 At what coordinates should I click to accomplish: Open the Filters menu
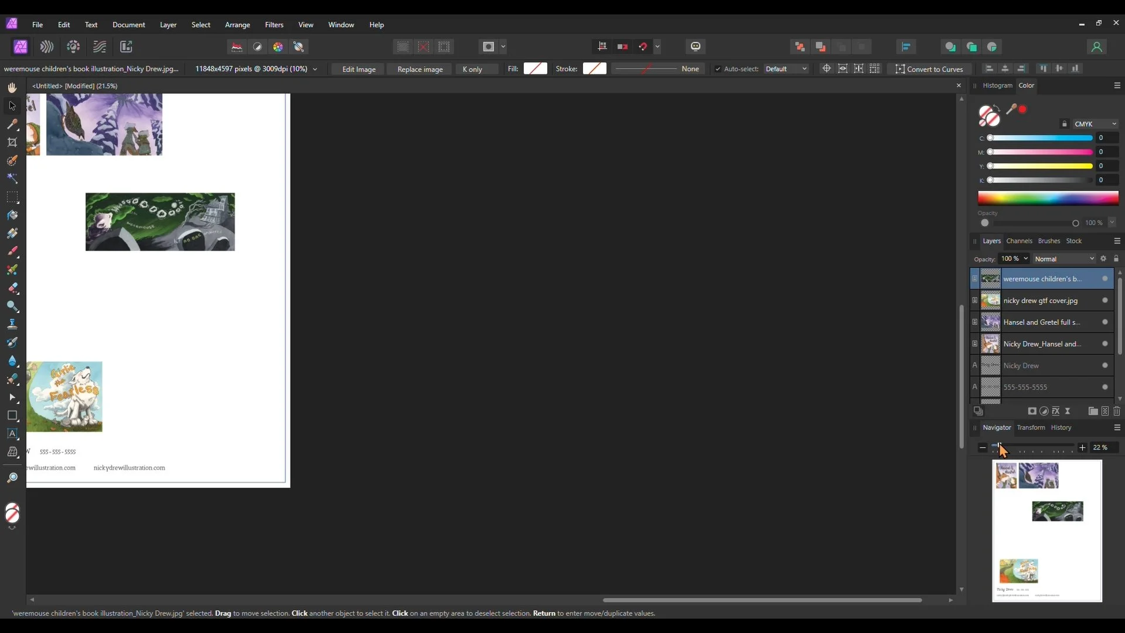pyautogui.click(x=274, y=25)
